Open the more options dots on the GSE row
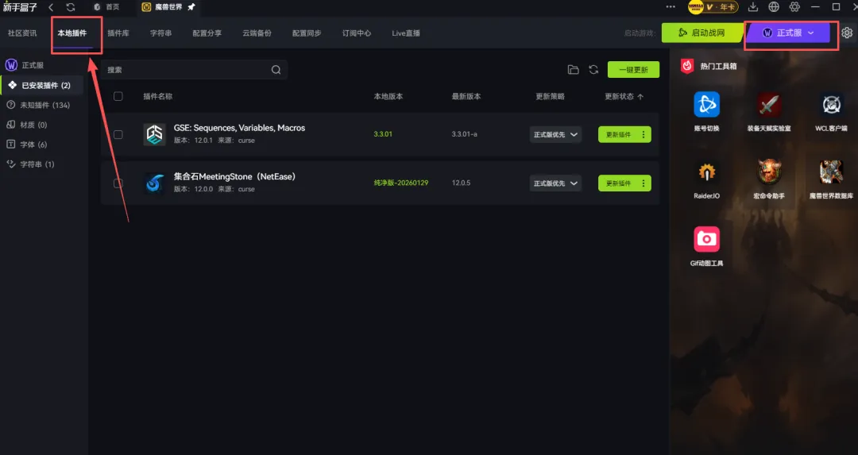Screen dimensions: 858x455 [643, 134]
